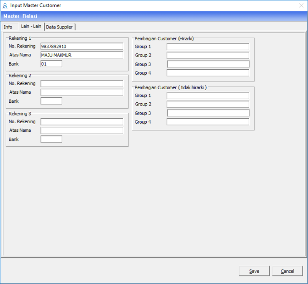Close the Input Master Customer window
Viewport: 308px width, 284px height.
[x=301, y=5]
